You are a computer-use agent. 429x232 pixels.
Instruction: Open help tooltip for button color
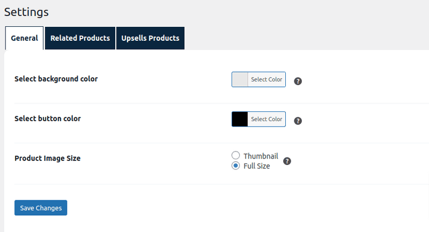click(298, 121)
